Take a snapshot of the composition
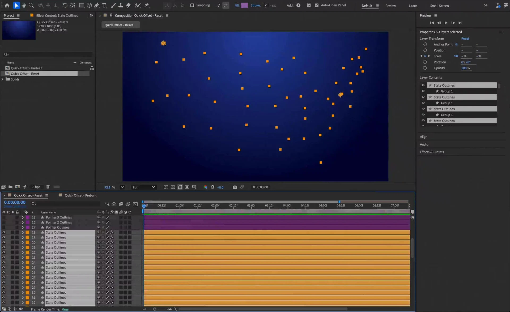Screen dimensions: 510x312 pos(235,187)
